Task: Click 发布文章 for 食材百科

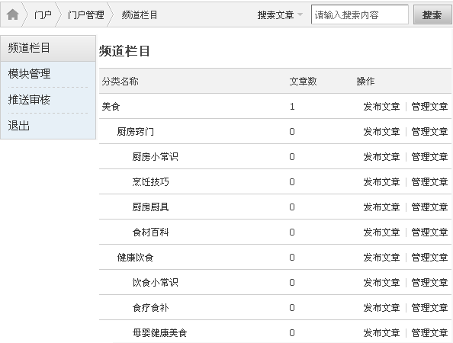Action: [x=381, y=232]
